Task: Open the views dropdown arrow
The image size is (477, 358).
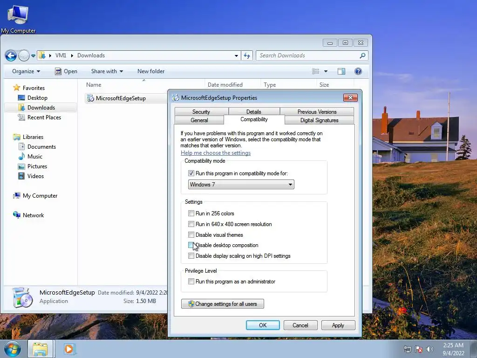Action: pos(326,71)
